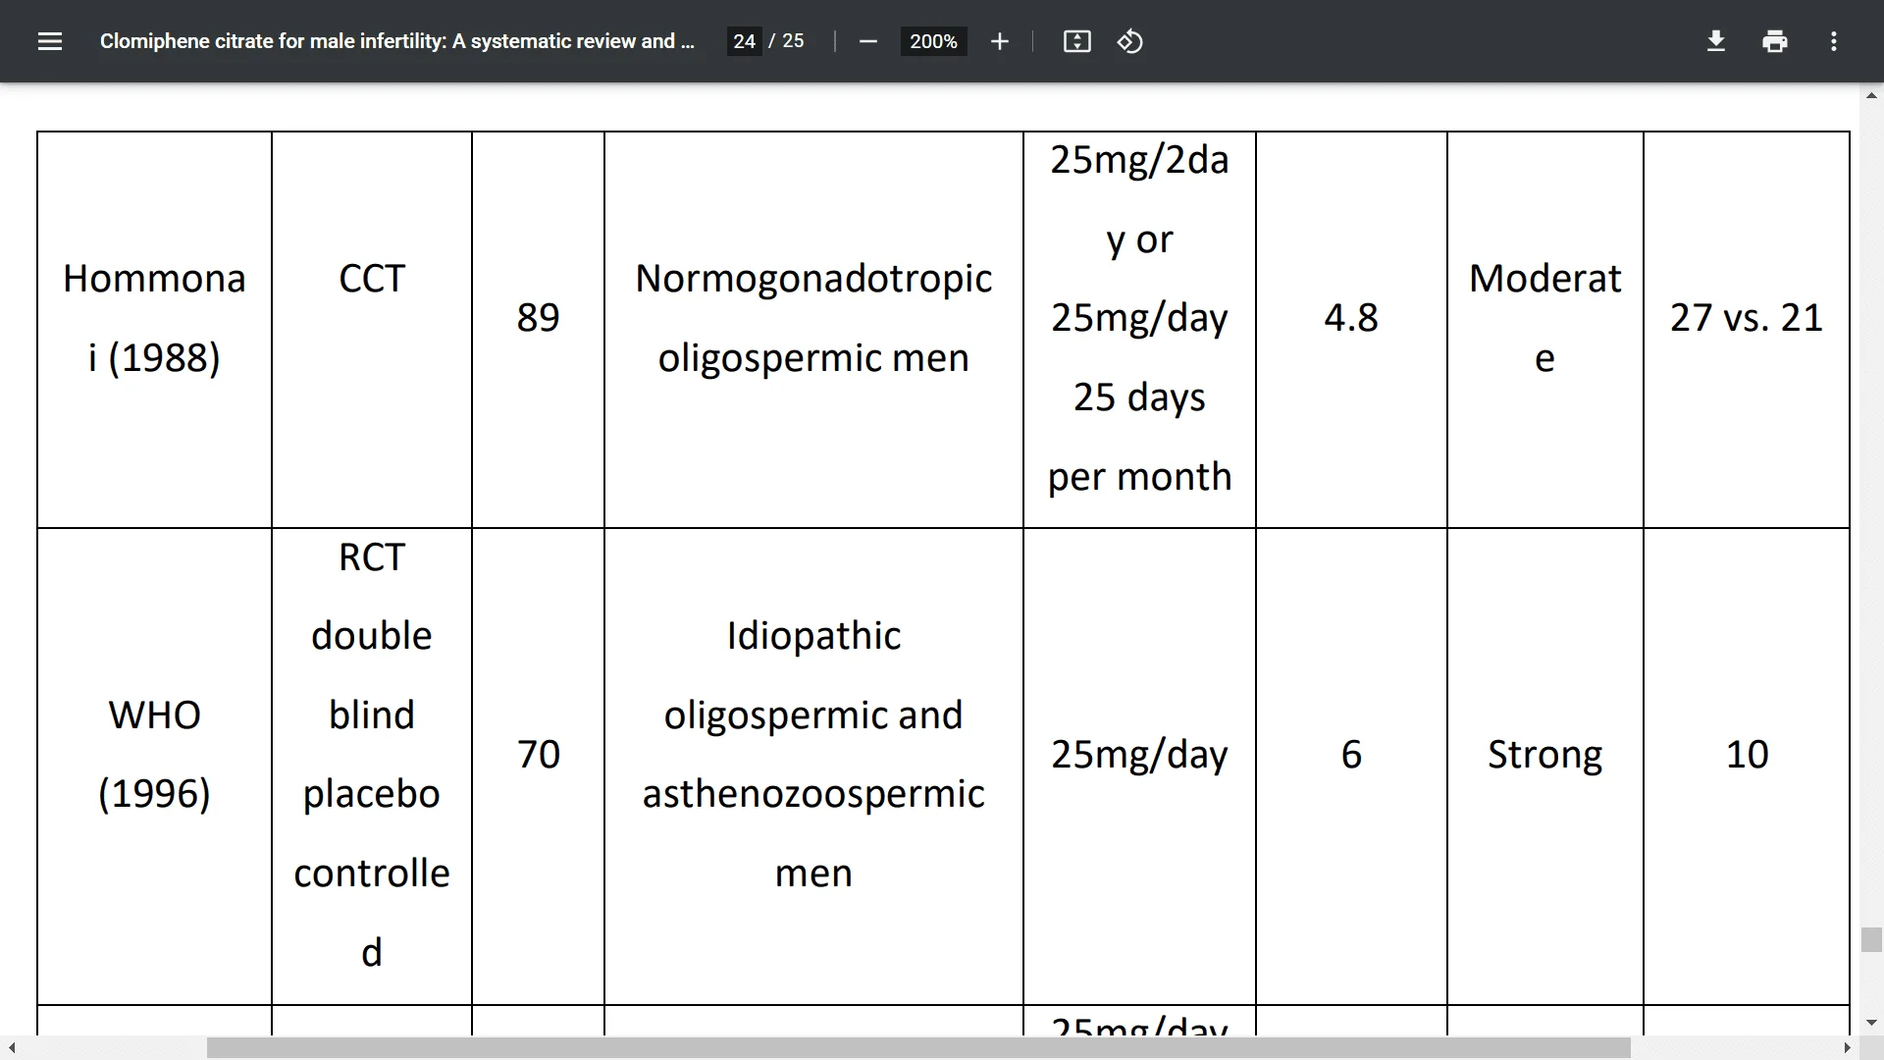The height and width of the screenshot is (1060, 1884).
Task: Click 'Normogonadotropic oligospermic men' cell
Action: coord(813,330)
